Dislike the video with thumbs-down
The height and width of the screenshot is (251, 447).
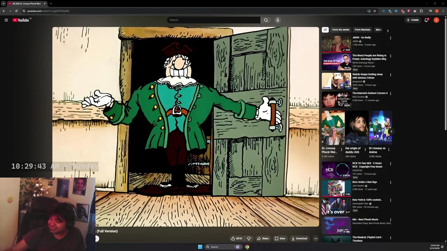(249, 238)
